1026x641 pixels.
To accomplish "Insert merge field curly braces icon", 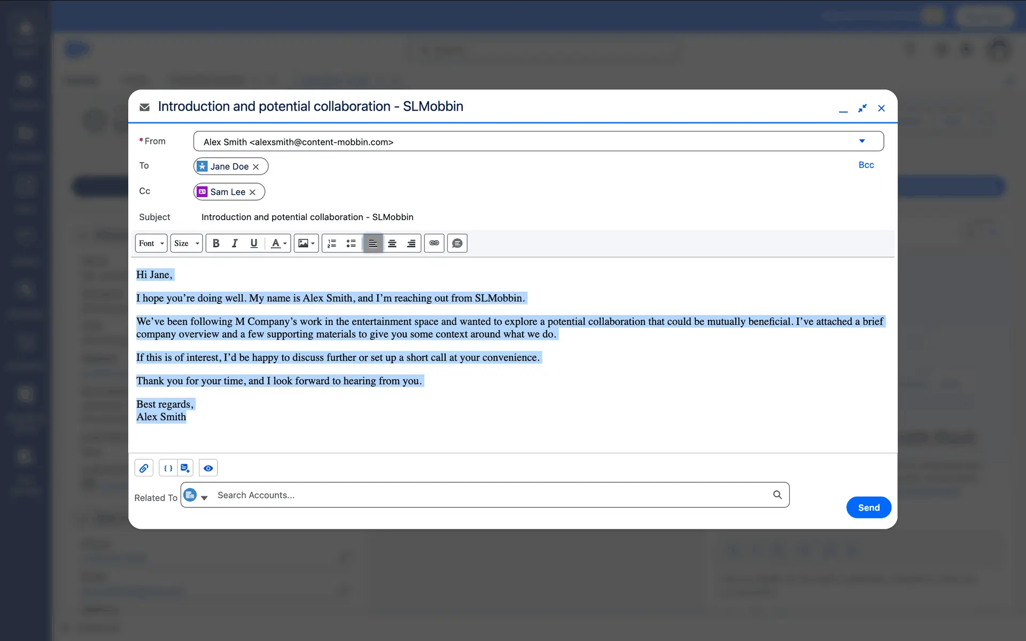I will click(168, 468).
